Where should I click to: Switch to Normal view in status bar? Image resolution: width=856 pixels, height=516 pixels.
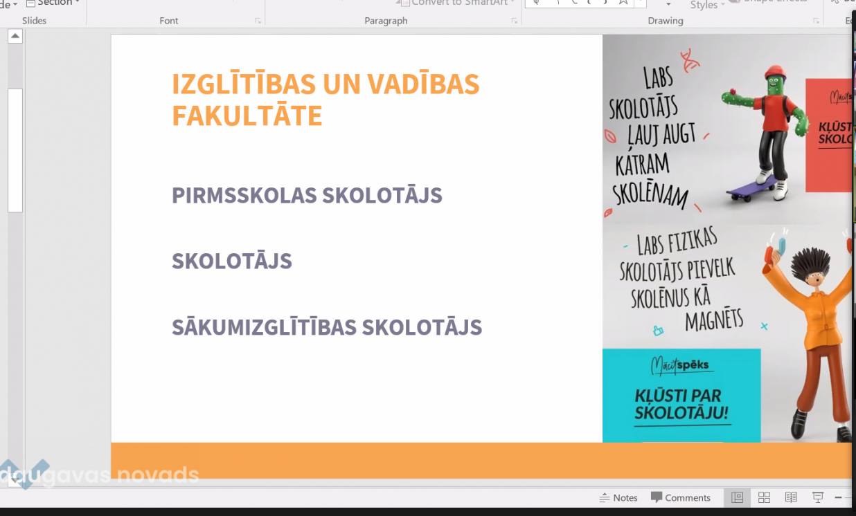pos(737,497)
